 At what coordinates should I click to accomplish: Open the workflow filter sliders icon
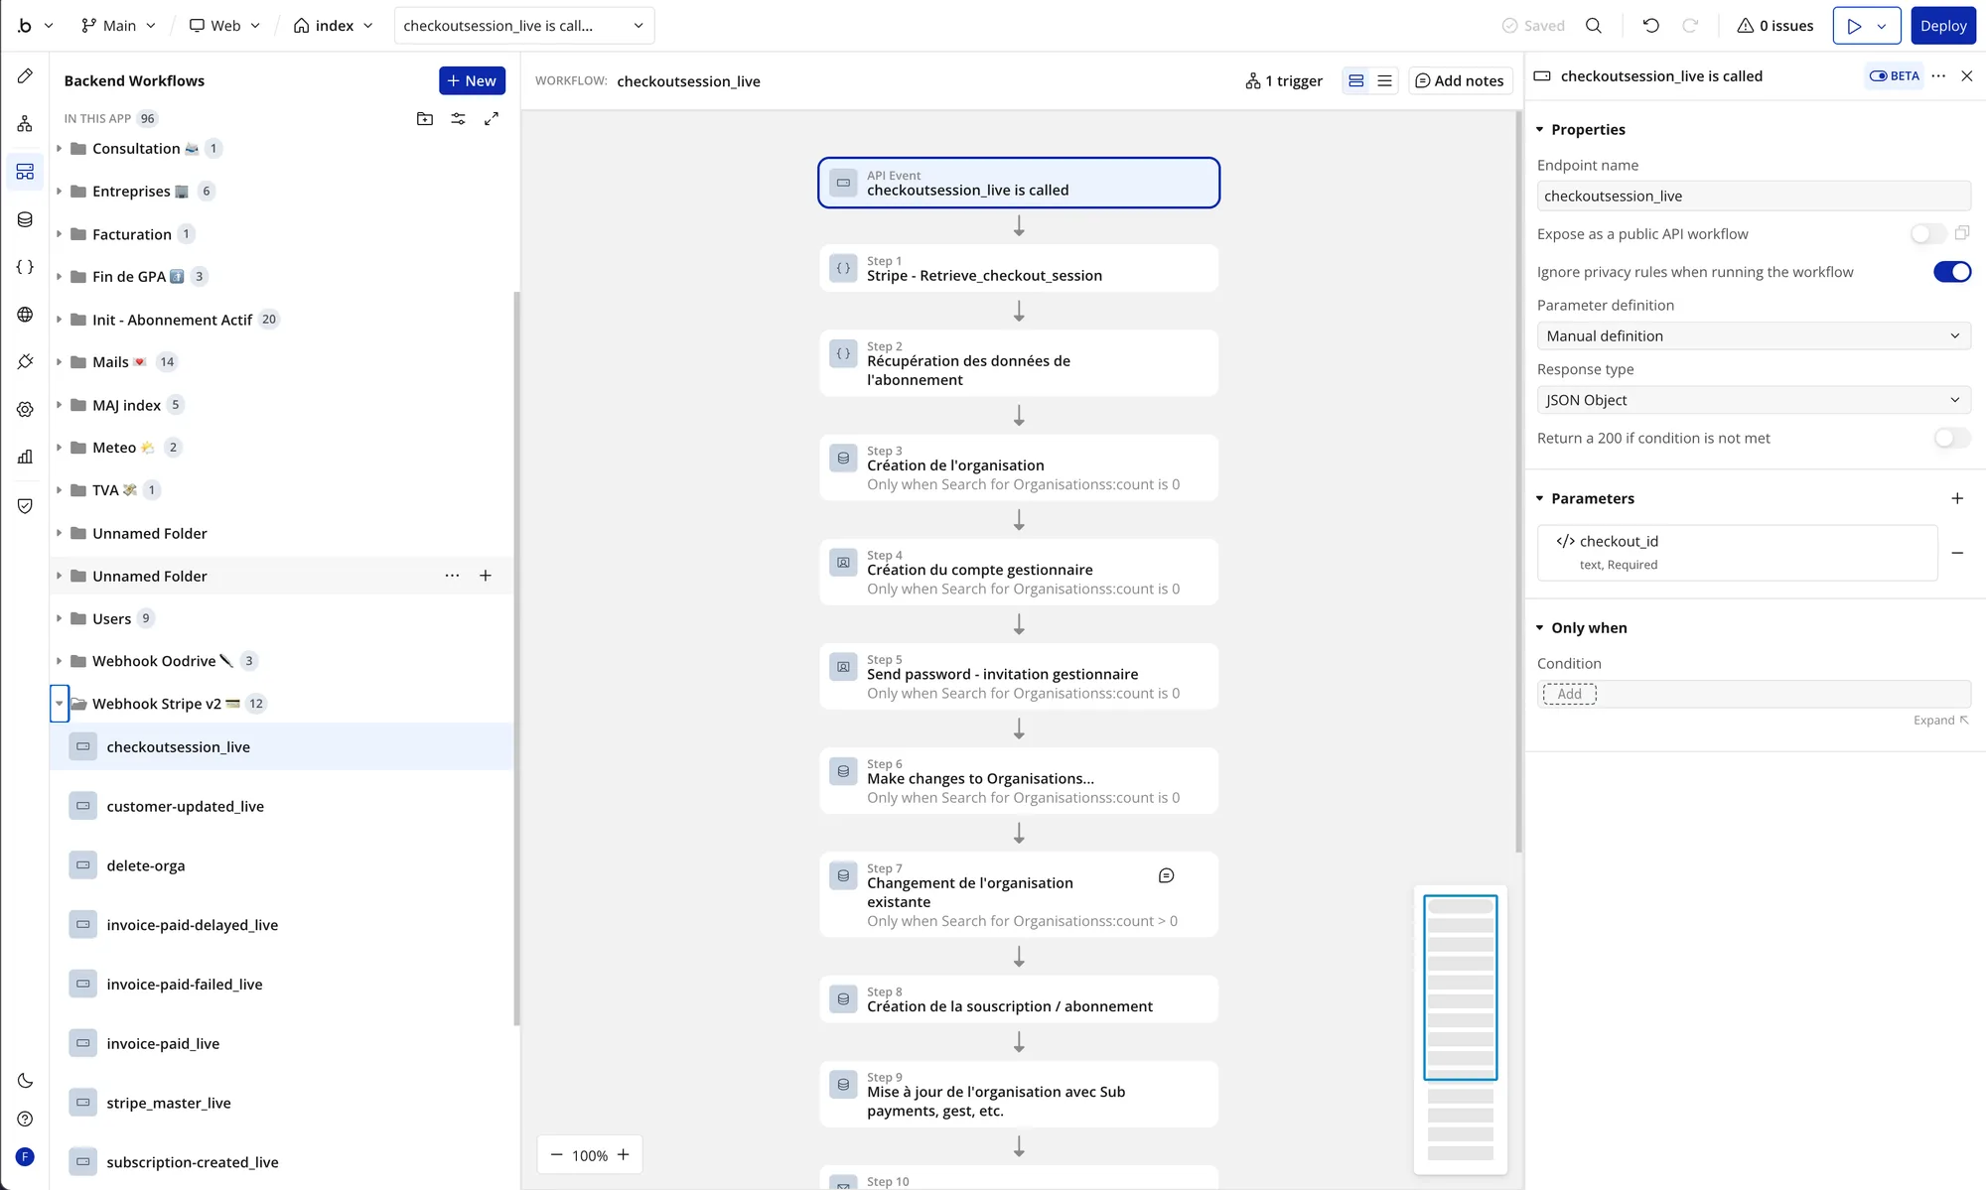(458, 119)
